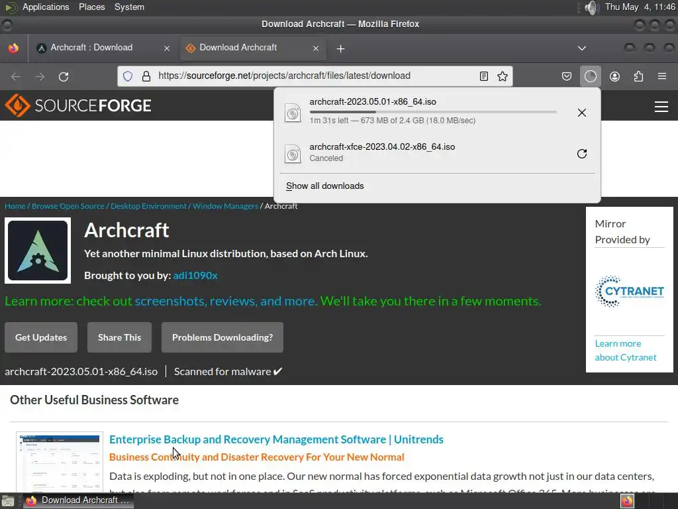678x509 pixels.
Task: Open the adi1090x author link
Action: [x=195, y=276]
